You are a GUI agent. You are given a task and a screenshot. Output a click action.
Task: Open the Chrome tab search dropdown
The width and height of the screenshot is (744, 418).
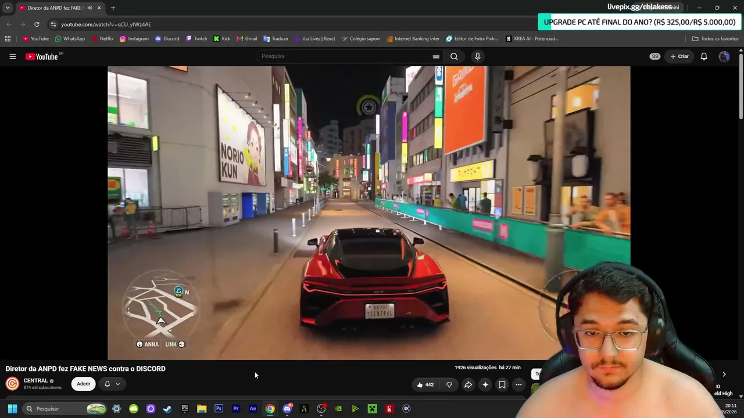[8, 8]
